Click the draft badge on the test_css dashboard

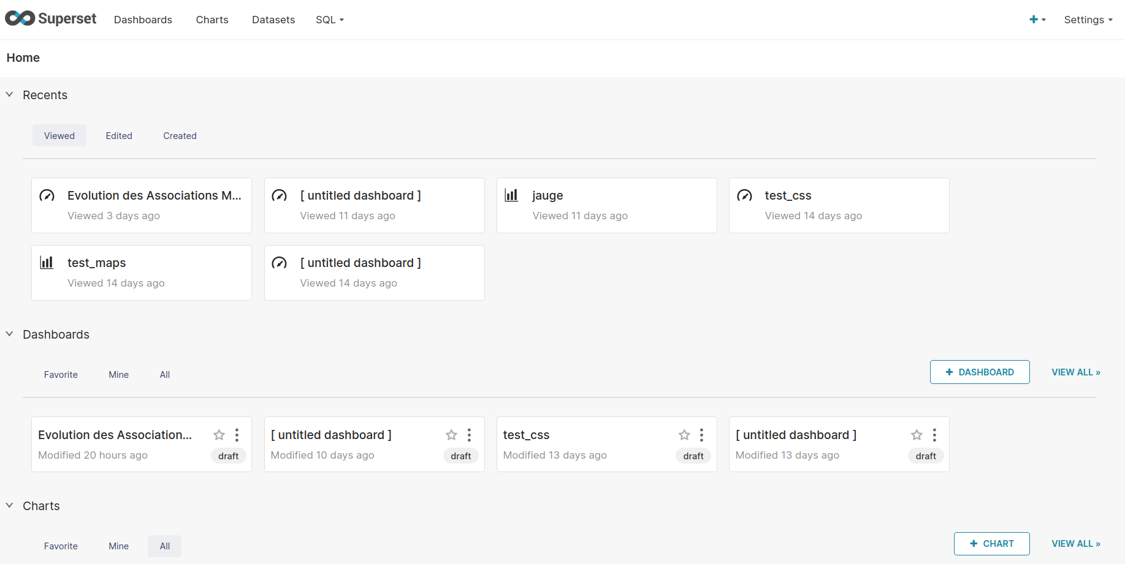point(693,456)
